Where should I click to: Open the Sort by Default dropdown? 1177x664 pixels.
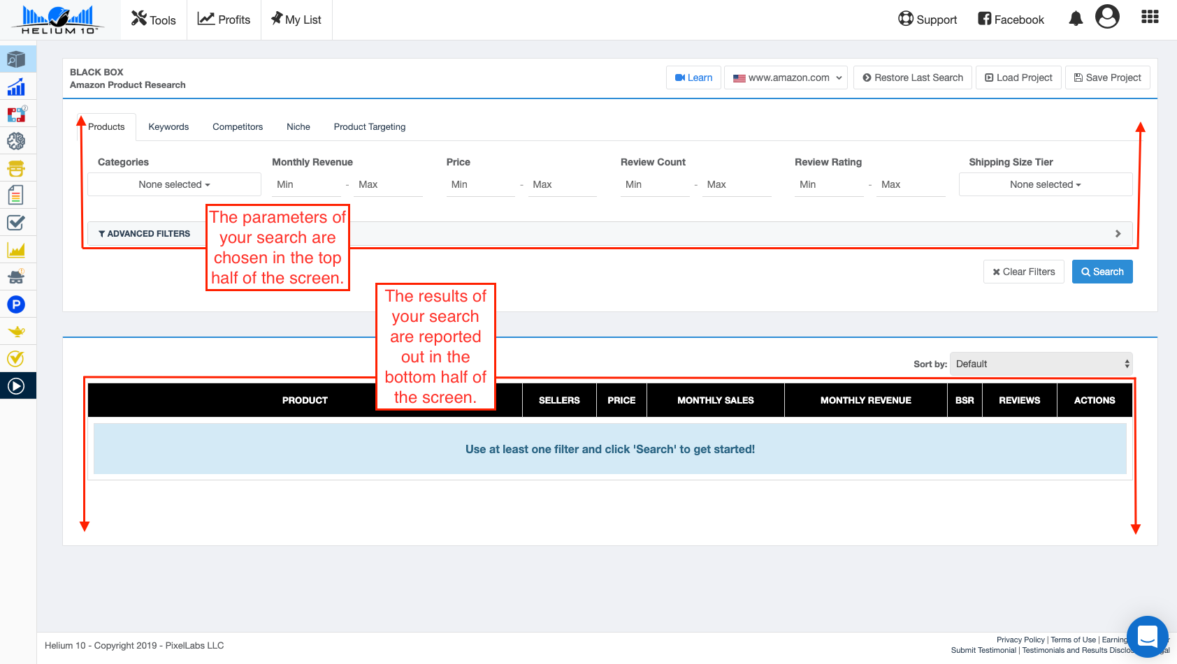(x=1041, y=364)
